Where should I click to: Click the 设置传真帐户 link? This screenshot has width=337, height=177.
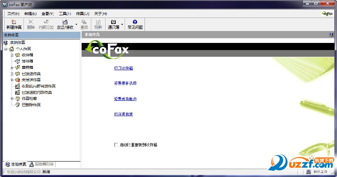125,99
